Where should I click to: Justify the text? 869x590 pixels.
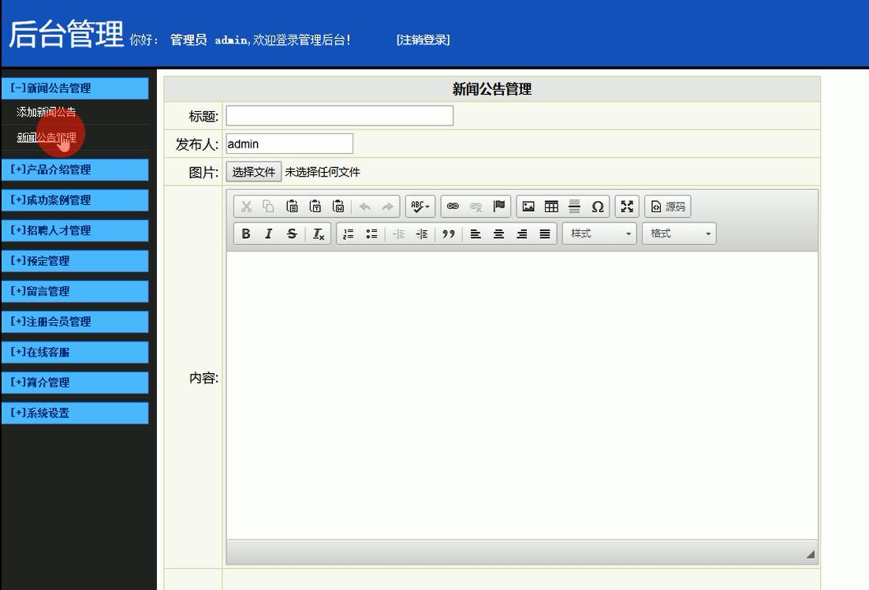(x=546, y=234)
